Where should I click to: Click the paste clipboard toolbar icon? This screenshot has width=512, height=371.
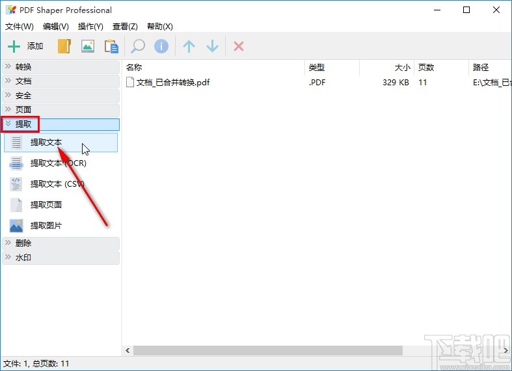[x=111, y=46]
